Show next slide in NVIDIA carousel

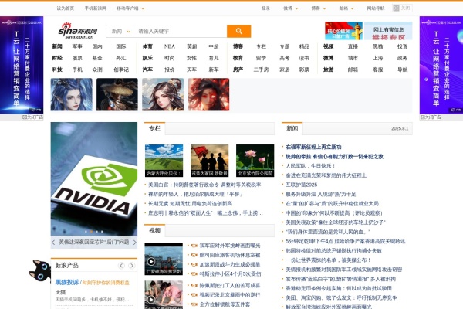click(134, 243)
